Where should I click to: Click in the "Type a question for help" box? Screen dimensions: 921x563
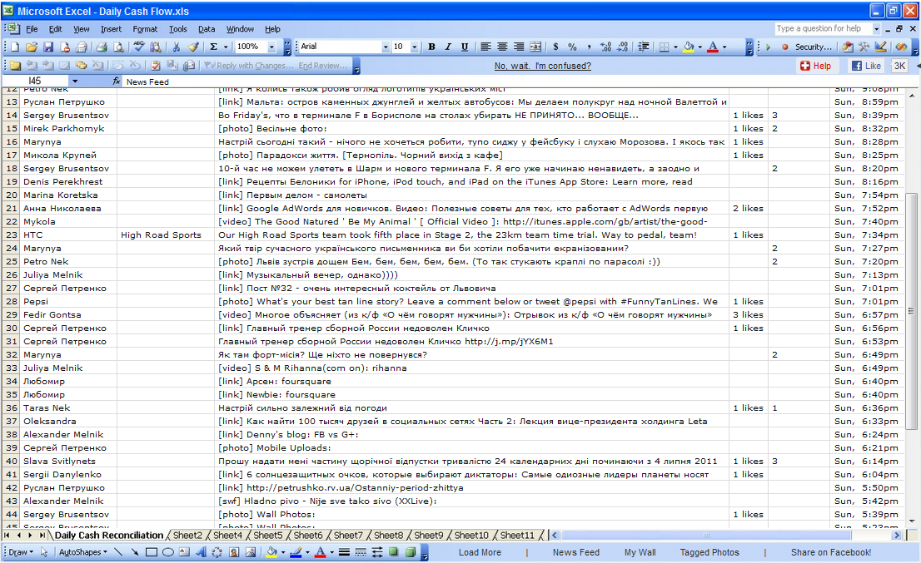click(823, 28)
